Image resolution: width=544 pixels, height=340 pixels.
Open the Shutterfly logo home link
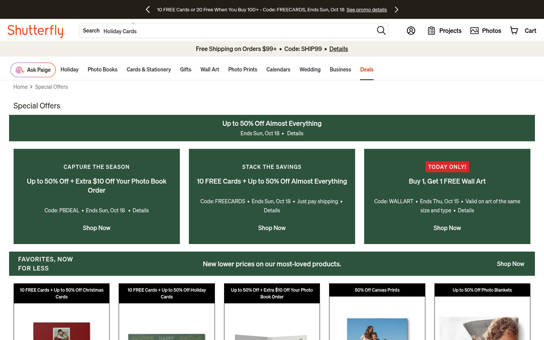tap(36, 31)
